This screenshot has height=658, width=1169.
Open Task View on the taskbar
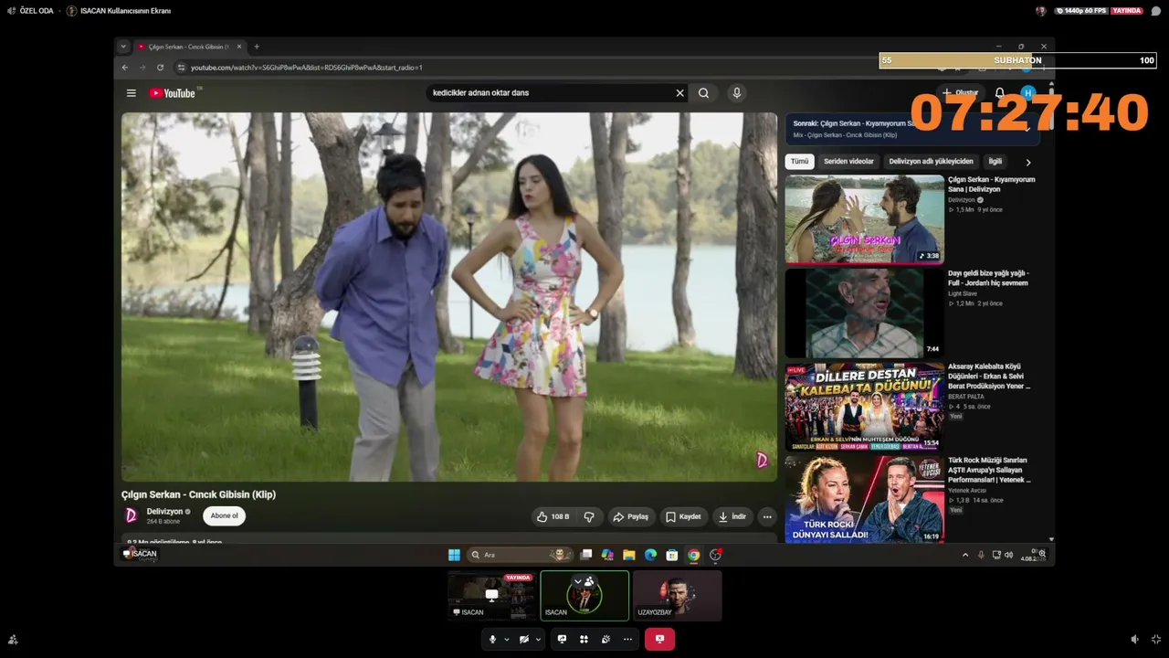coord(586,555)
